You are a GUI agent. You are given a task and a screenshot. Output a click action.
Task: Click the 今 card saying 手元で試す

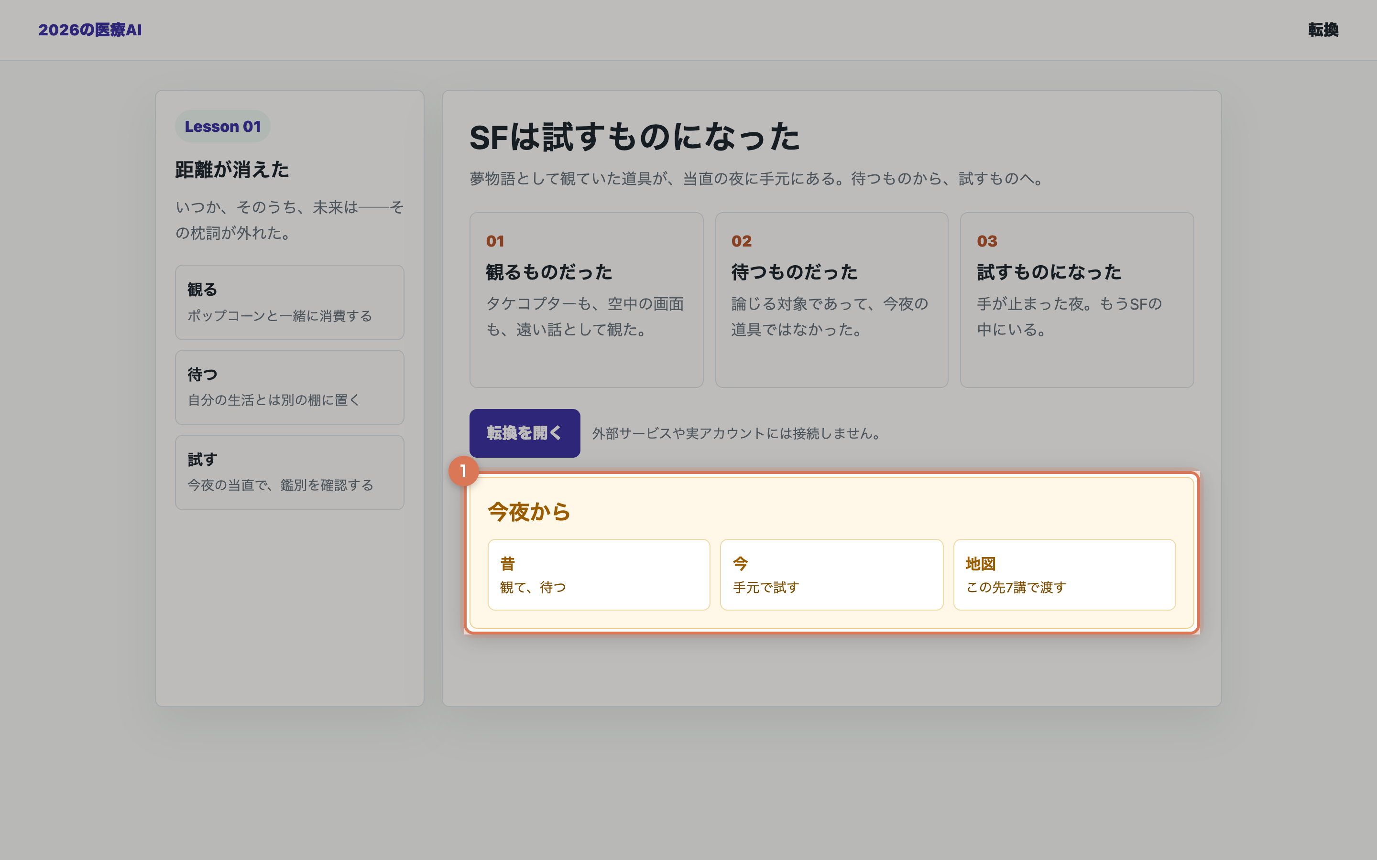point(831,574)
